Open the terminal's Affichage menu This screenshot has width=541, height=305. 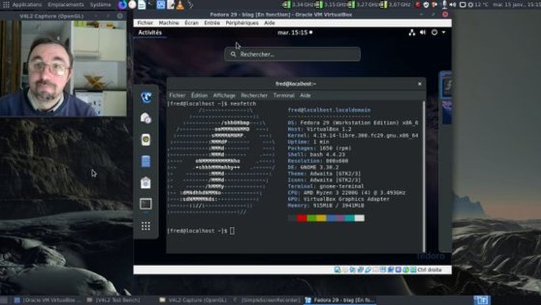point(224,95)
